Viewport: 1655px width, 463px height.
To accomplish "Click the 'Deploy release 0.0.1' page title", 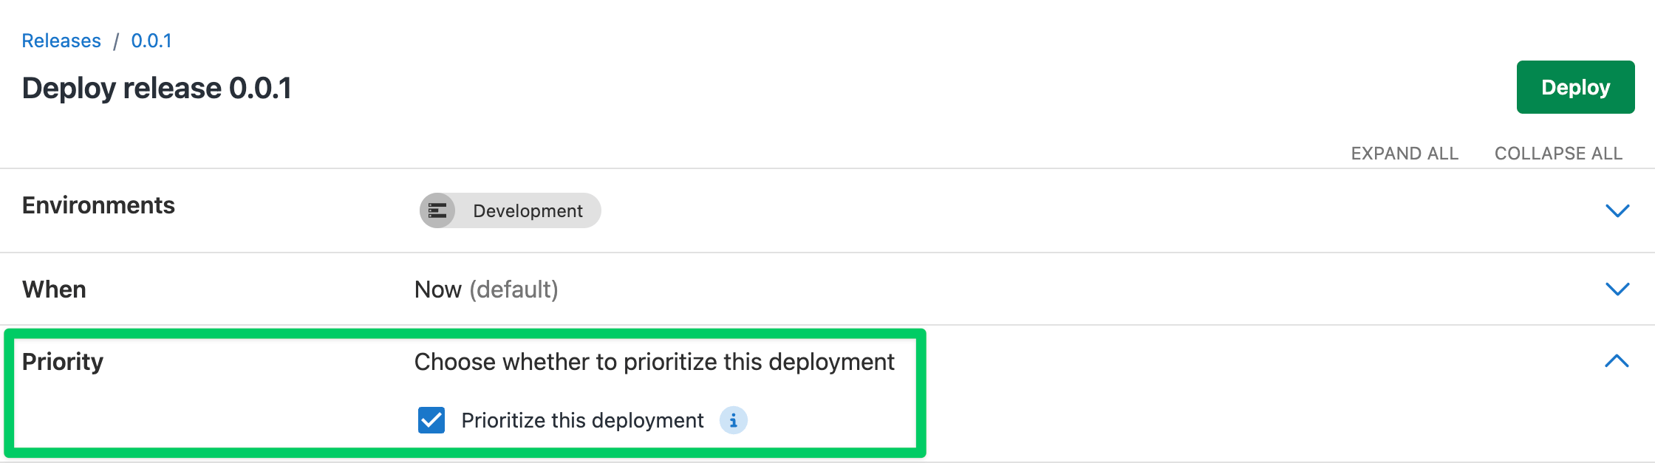I will (x=157, y=89).
